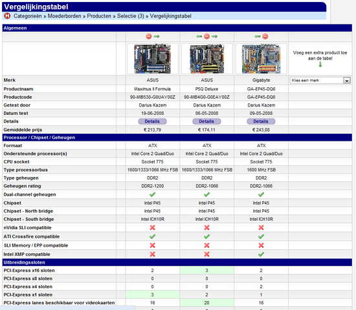The image size is (356, 310).
Task: Open the Gigabyte GA-EP45-DQ6 board thumbnail
Action: (x=261, y=59)
